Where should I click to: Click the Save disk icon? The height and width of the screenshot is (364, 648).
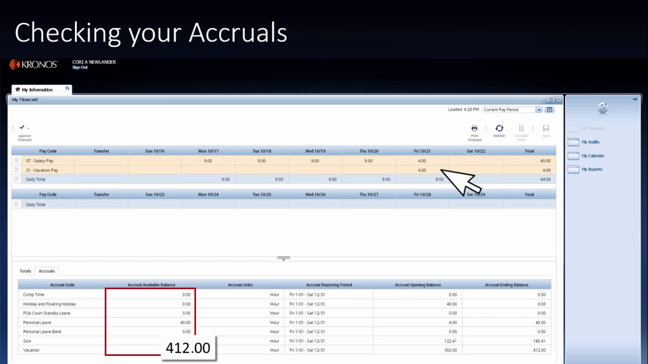tap(546, 128)
